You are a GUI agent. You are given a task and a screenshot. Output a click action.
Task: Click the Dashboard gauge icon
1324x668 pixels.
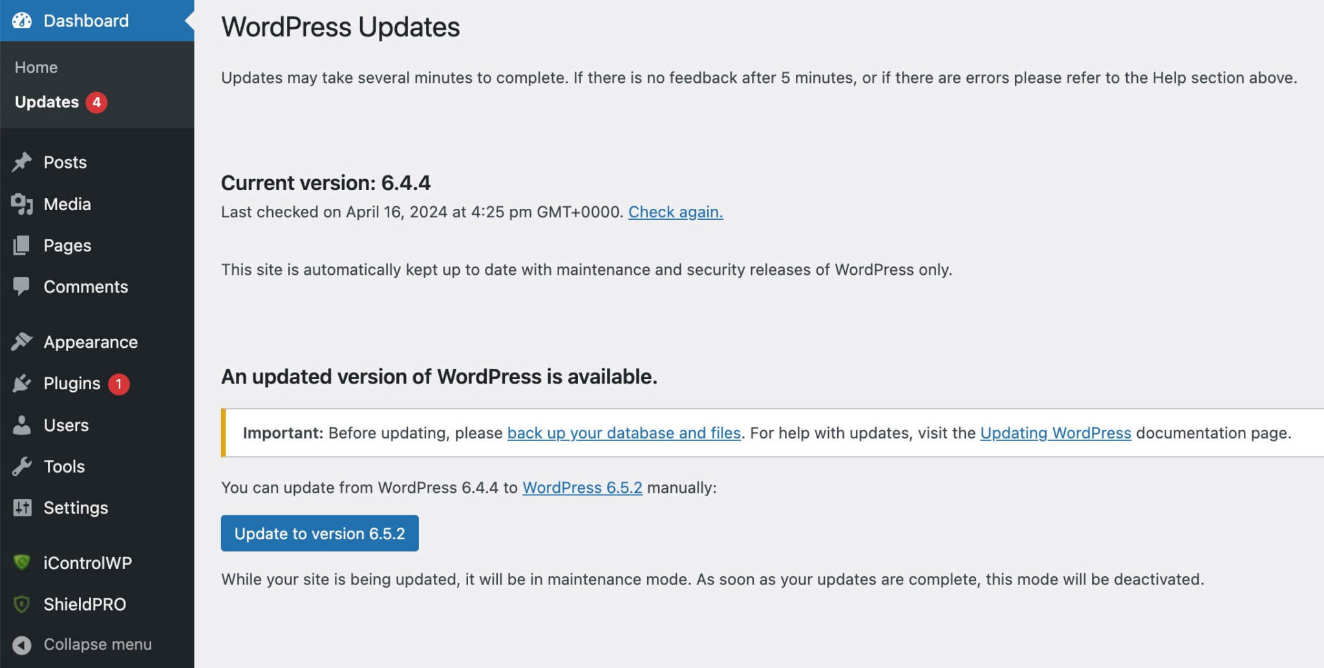[21, 21]
